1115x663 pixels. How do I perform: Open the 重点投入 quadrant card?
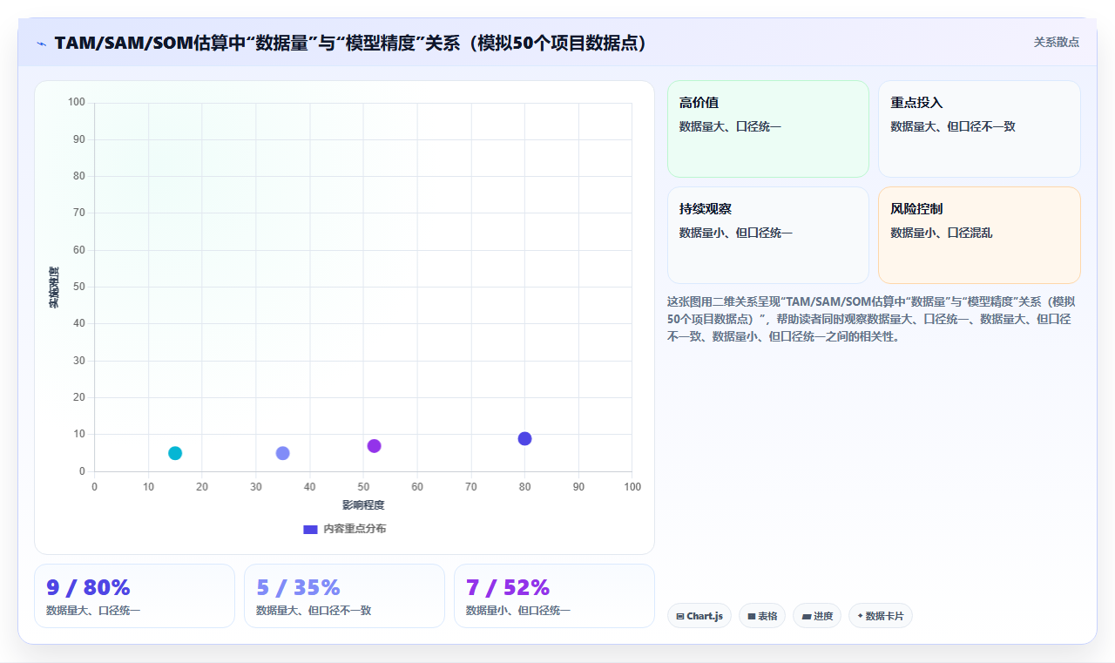(979, 129)
